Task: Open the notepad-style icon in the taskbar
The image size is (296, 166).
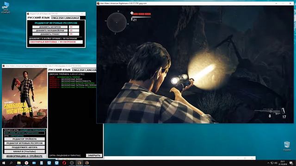Action: (42, 163)
